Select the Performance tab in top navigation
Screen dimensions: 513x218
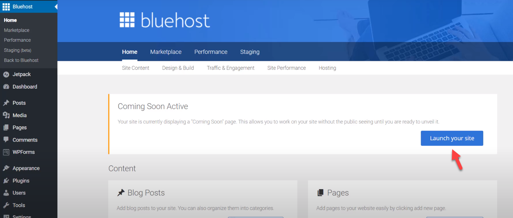(x=211, y=52)
